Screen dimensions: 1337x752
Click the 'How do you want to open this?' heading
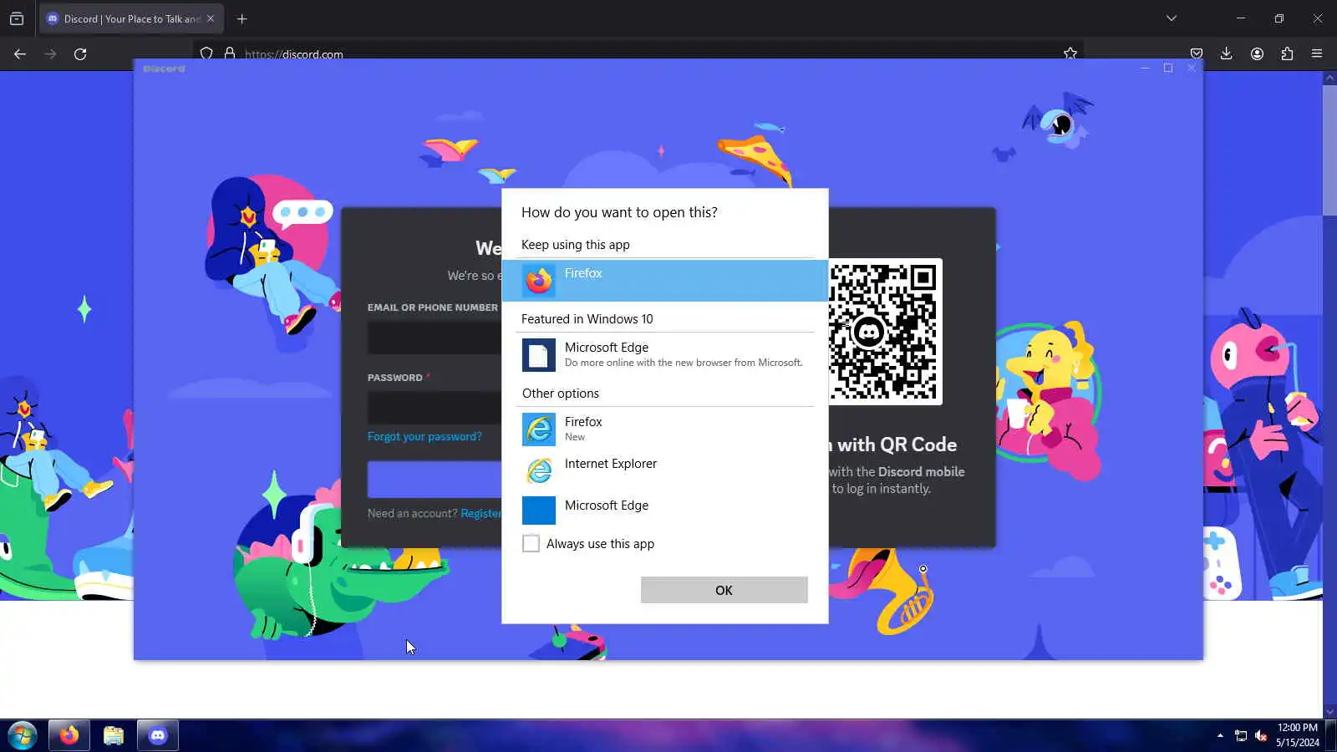point(619,212)
